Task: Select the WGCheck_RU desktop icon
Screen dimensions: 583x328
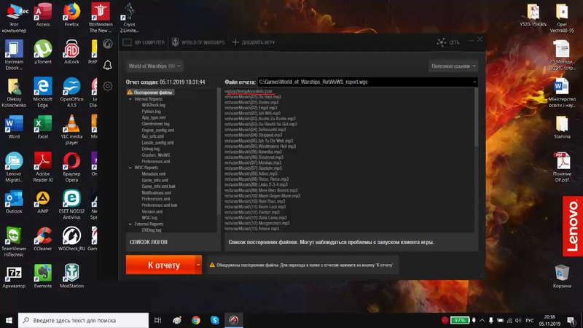Action: tap(71, 239)
